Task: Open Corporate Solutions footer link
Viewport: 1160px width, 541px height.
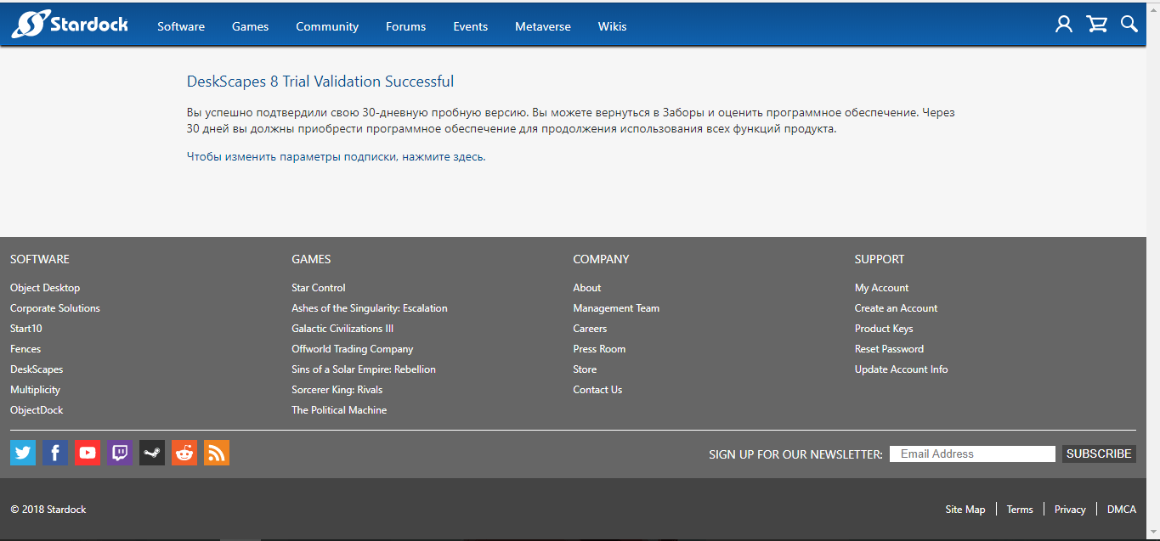Action: pos(55,308)
